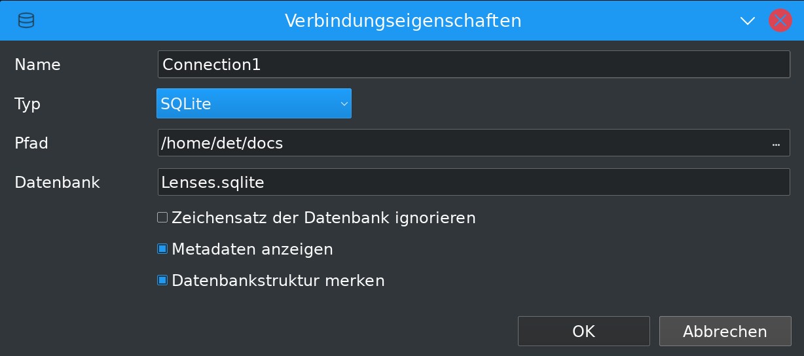This screenshot has width=804, height=356.
Task: Uncheck Datenbankstruktur merken
Action: click(162, 281)
